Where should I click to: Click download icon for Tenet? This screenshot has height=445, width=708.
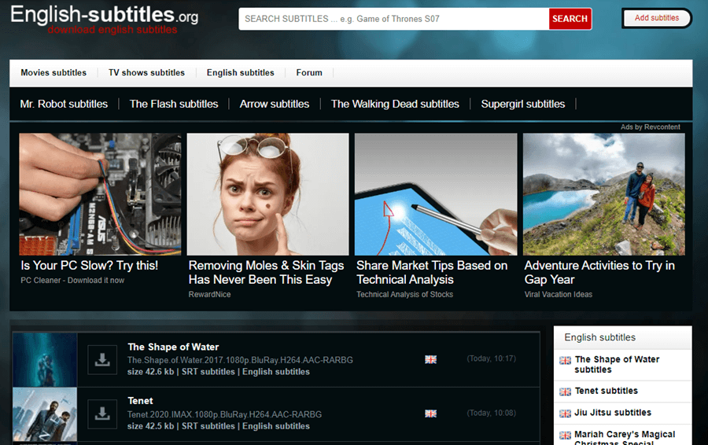[x=102, y=414]
